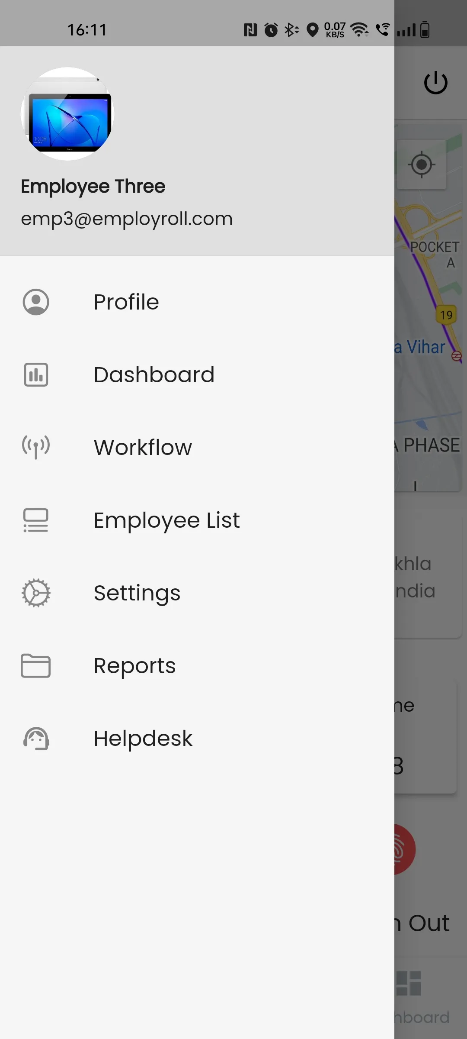
Task: Tap the battery status icon
Action: pos(425,30)
